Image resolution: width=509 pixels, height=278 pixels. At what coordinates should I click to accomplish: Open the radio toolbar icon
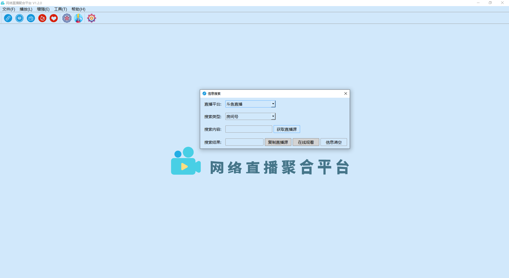point(31,18)
